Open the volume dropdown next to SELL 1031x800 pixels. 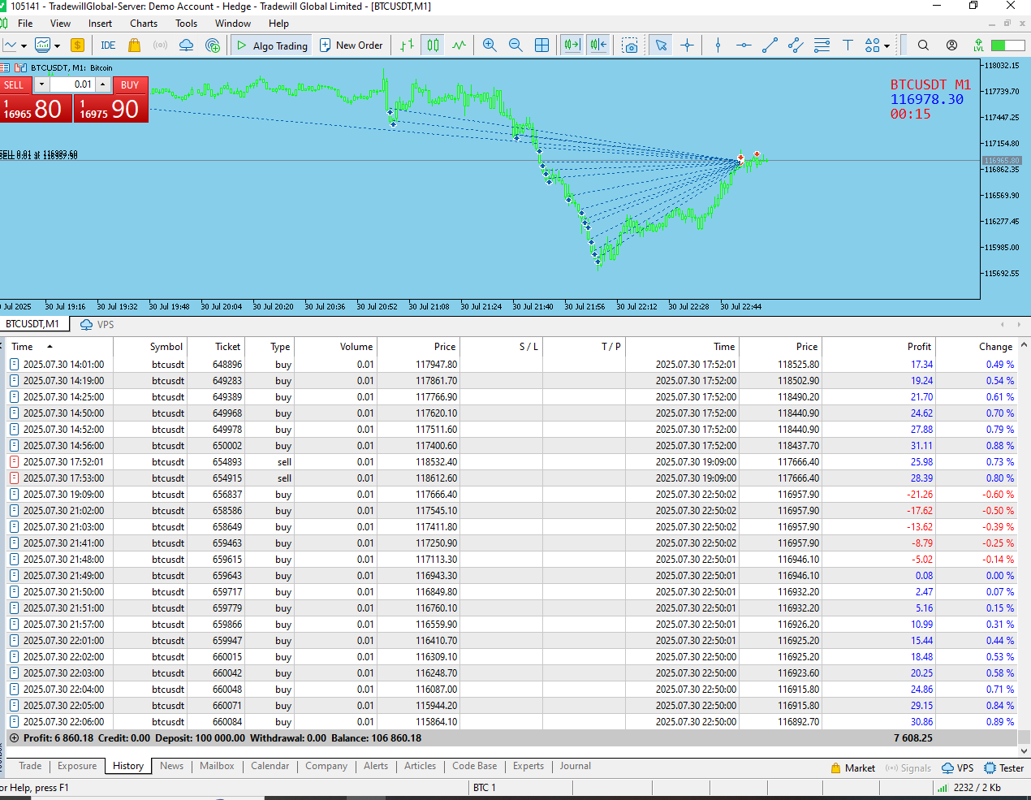point(41,84)
